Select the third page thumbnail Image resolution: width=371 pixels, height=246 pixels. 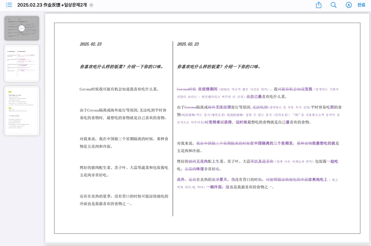pyautogui.click(x=22, y=111)
